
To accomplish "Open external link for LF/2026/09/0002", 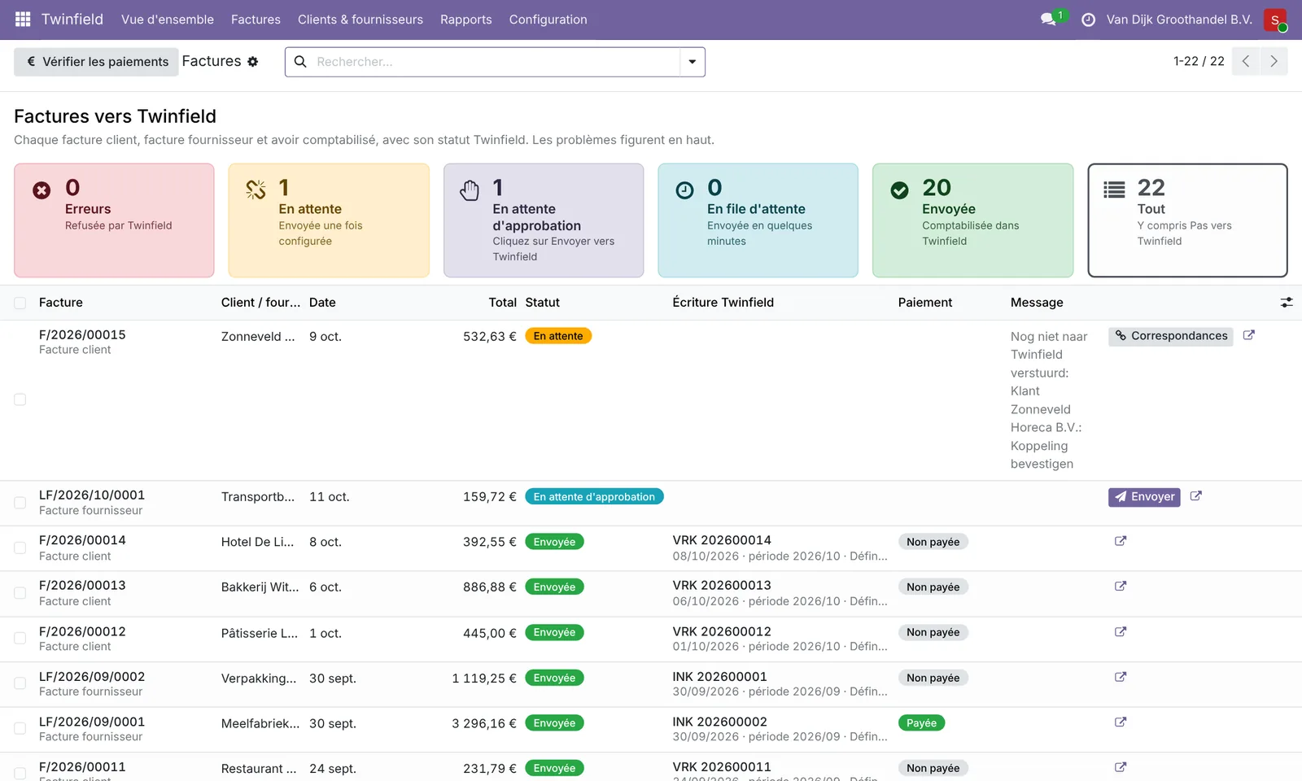I will (1121, 677).
